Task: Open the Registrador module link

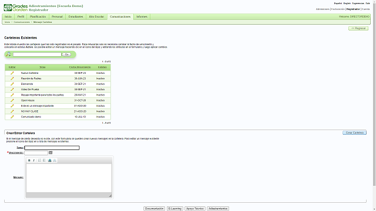Action: tap(353, 9)
